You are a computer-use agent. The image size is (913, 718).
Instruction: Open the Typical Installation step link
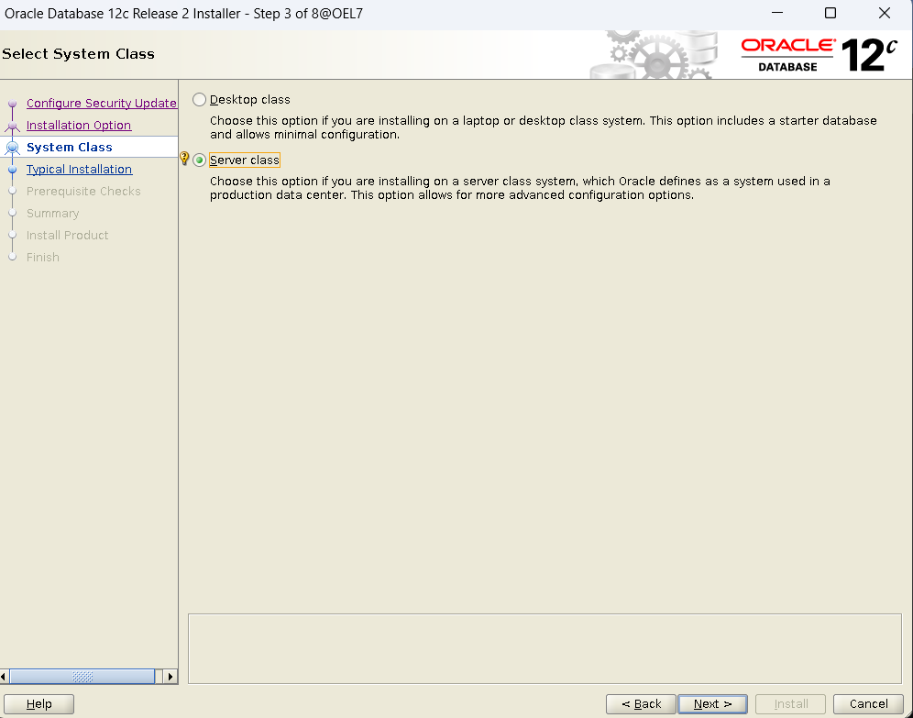tap(79, 170)
